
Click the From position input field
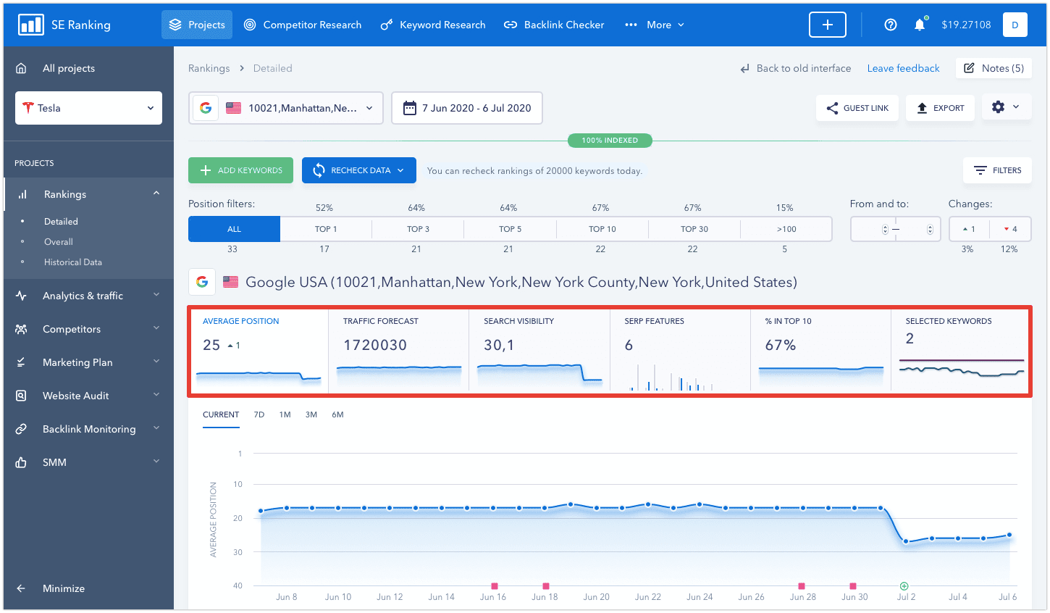pos(873,229)
